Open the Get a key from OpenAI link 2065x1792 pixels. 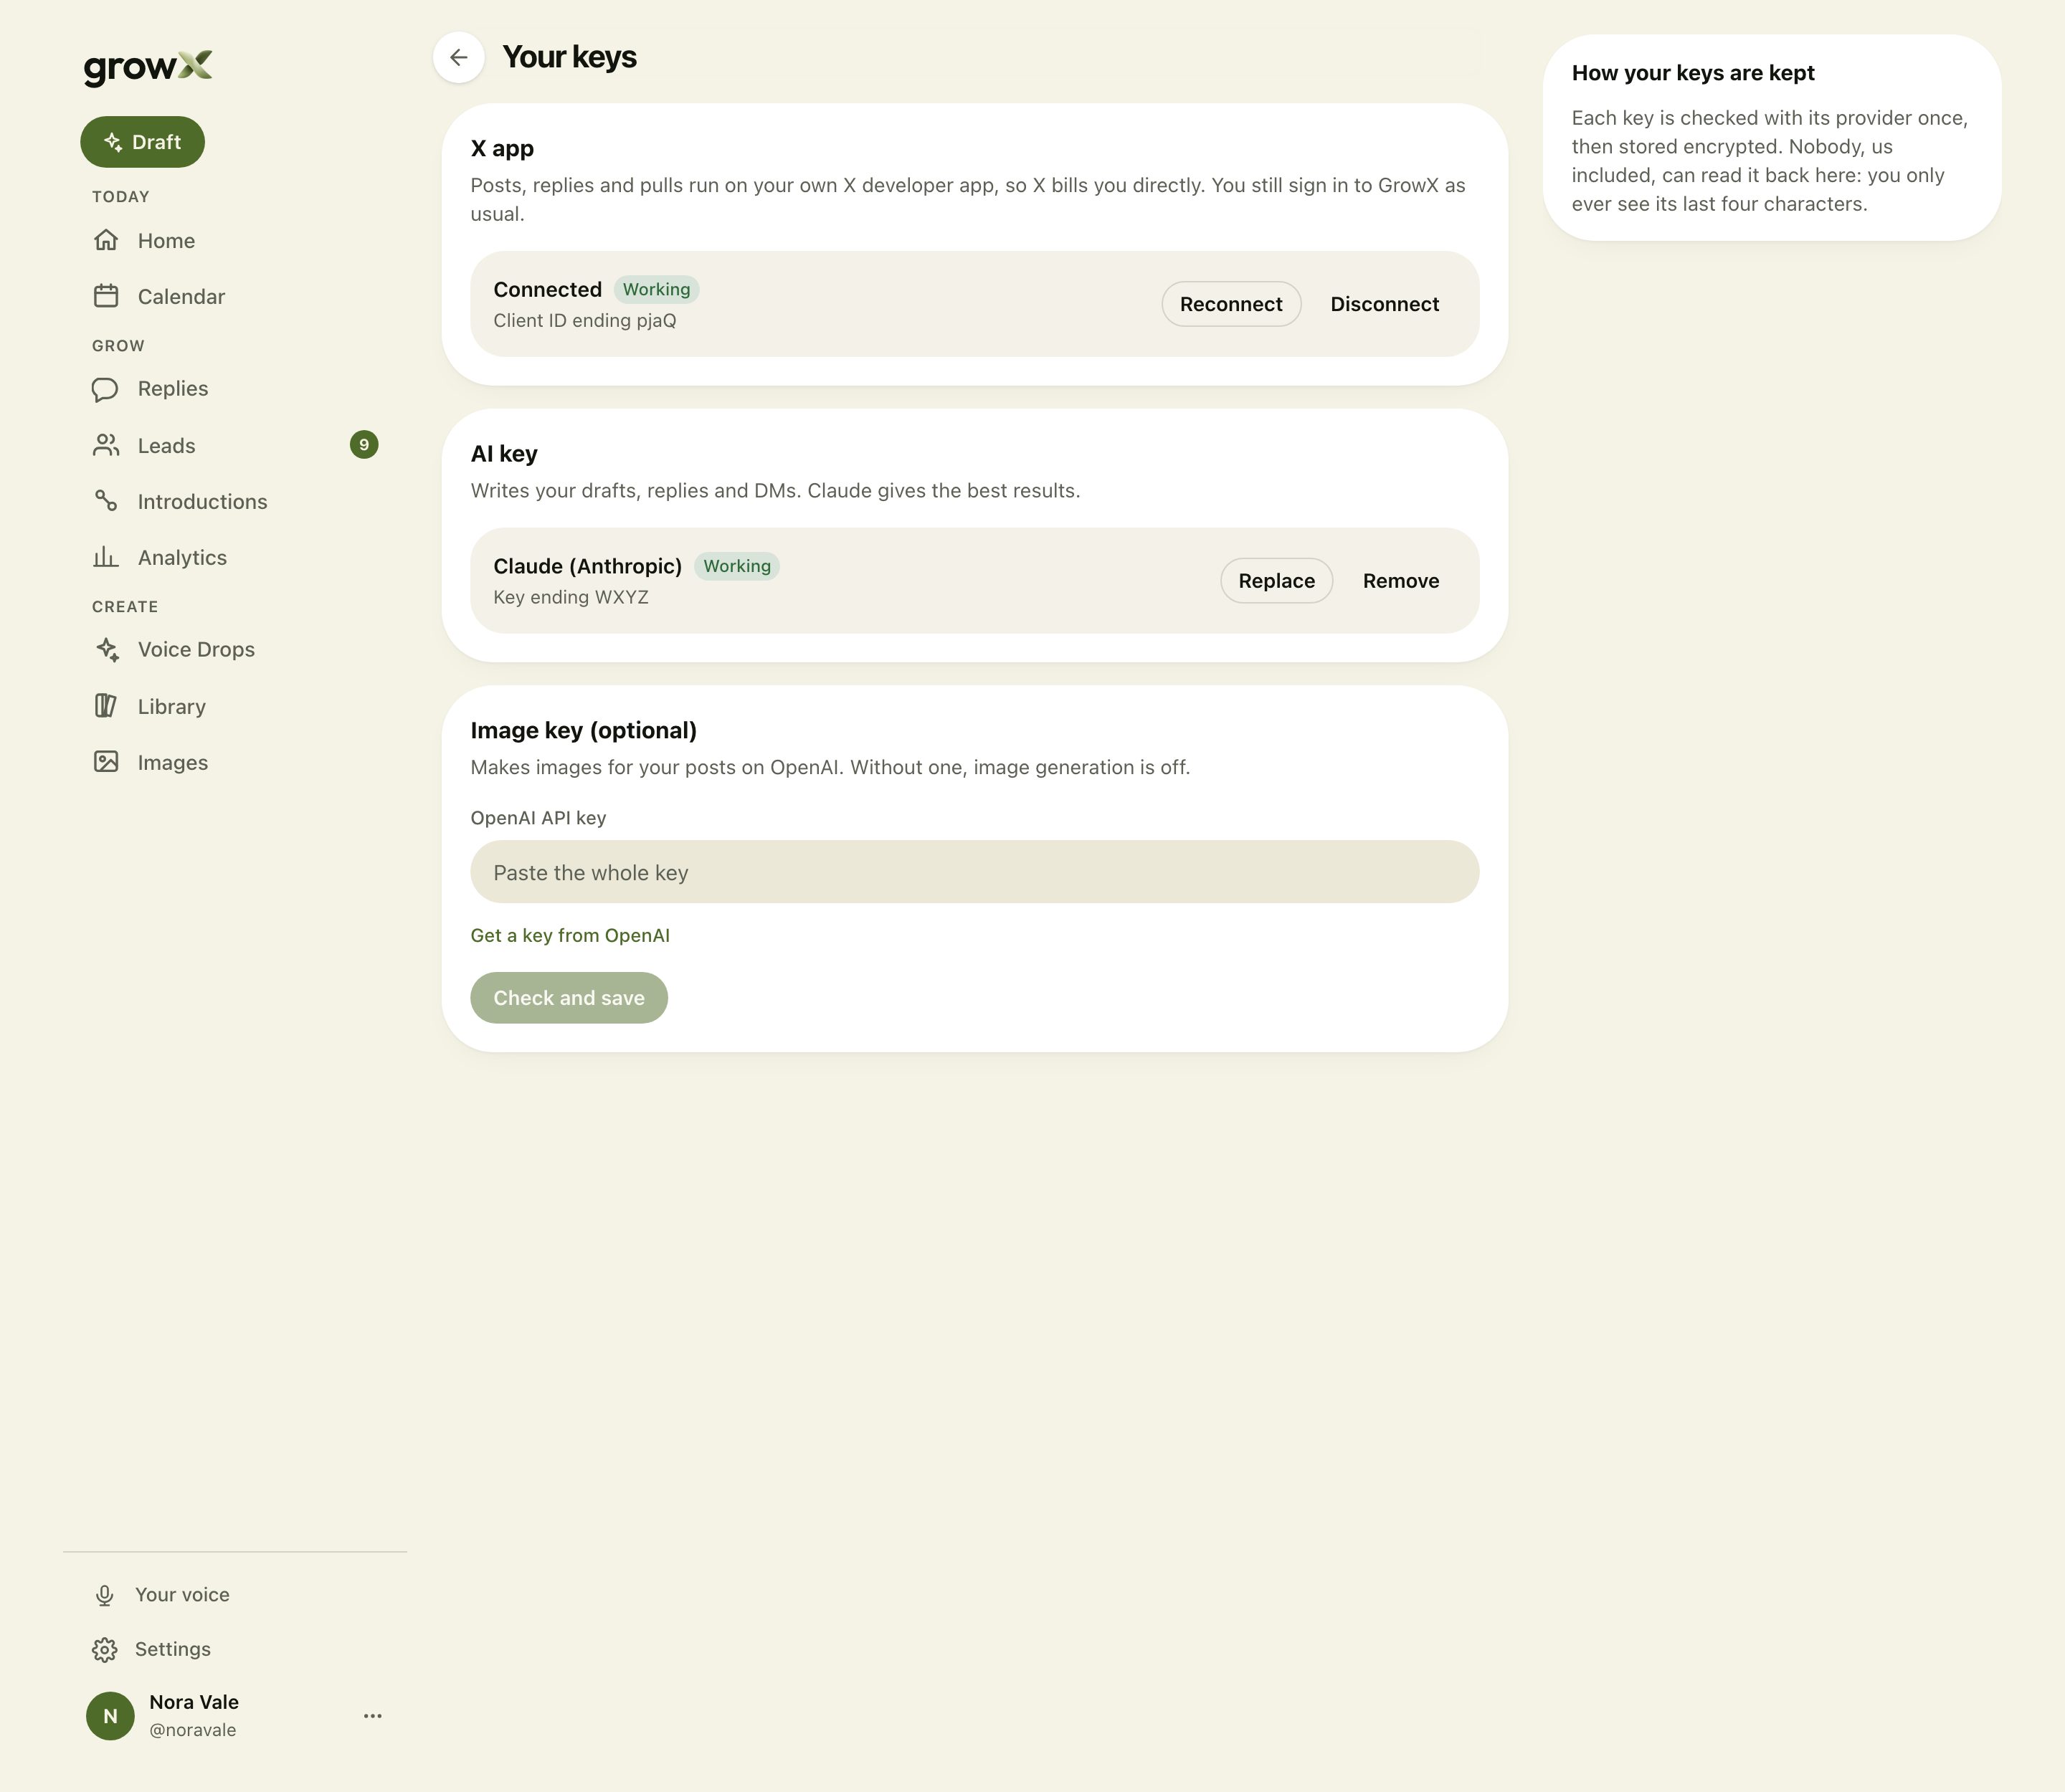coord(570,936)
